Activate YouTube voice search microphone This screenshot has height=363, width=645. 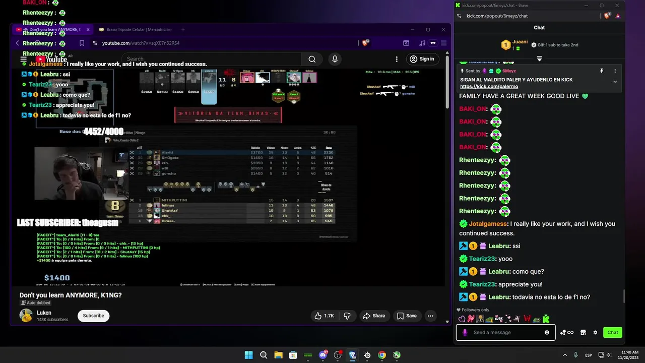(335, 59)
